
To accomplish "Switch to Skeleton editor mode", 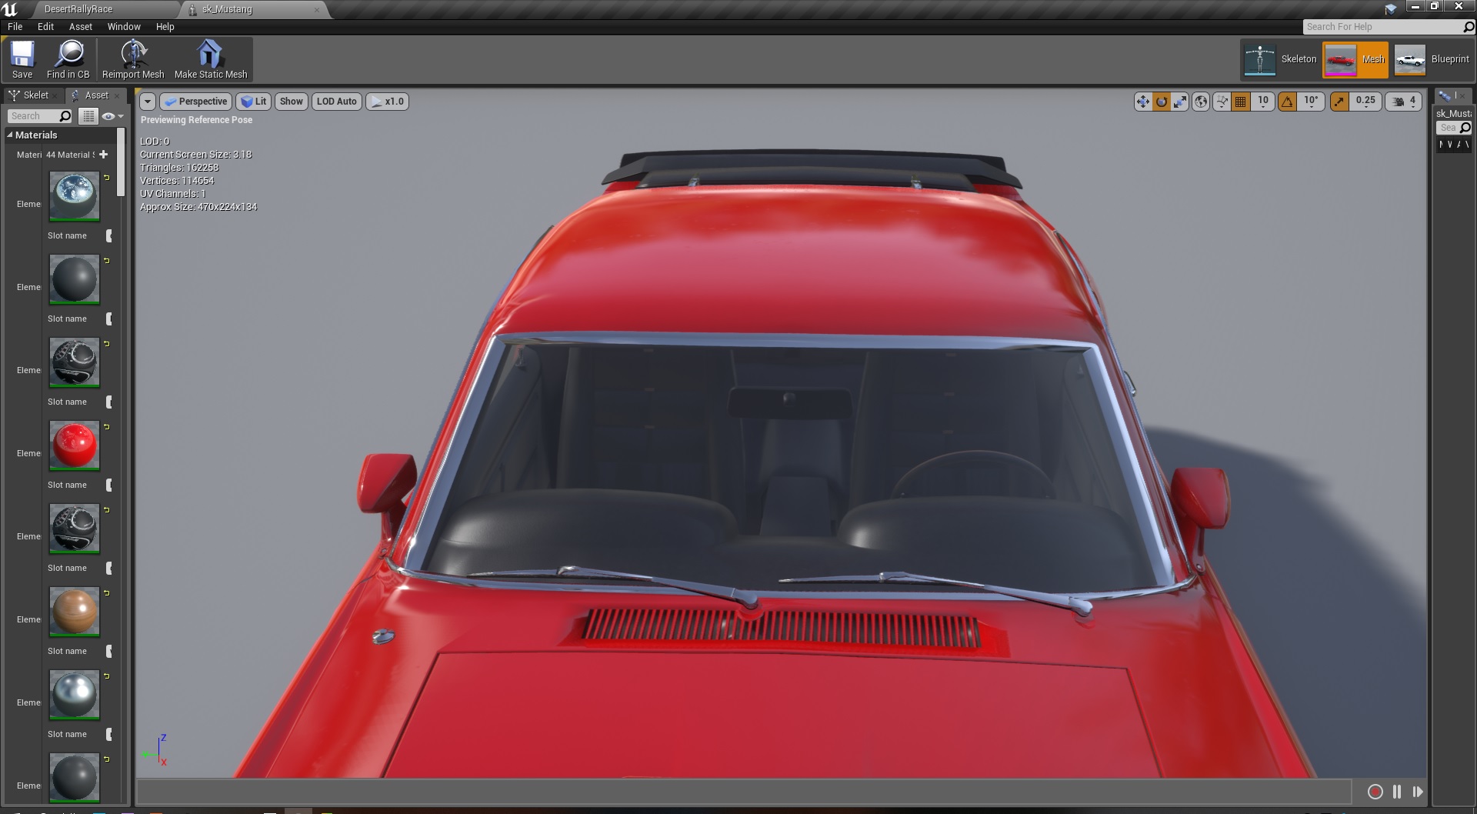I will click(x=1280, y=59).
